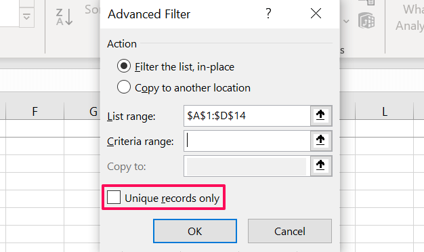Open the Manage Data Model icon
Screen dimensions: 424x252
click(x=366, y=21)
